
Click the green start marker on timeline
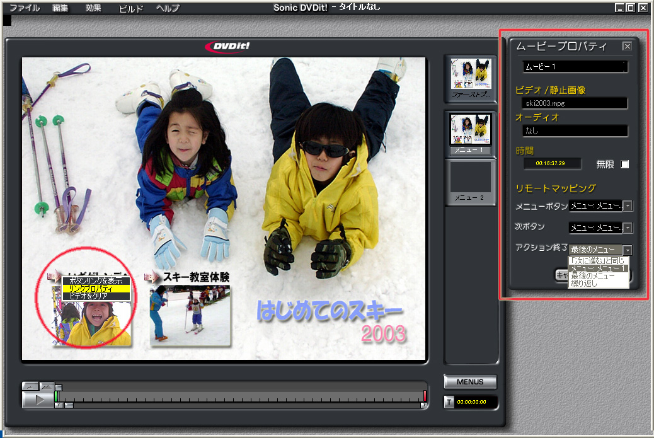point(56,396)
